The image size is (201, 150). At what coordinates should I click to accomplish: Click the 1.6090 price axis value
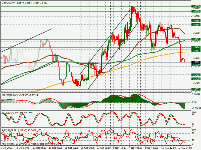[x=196, y=33]
